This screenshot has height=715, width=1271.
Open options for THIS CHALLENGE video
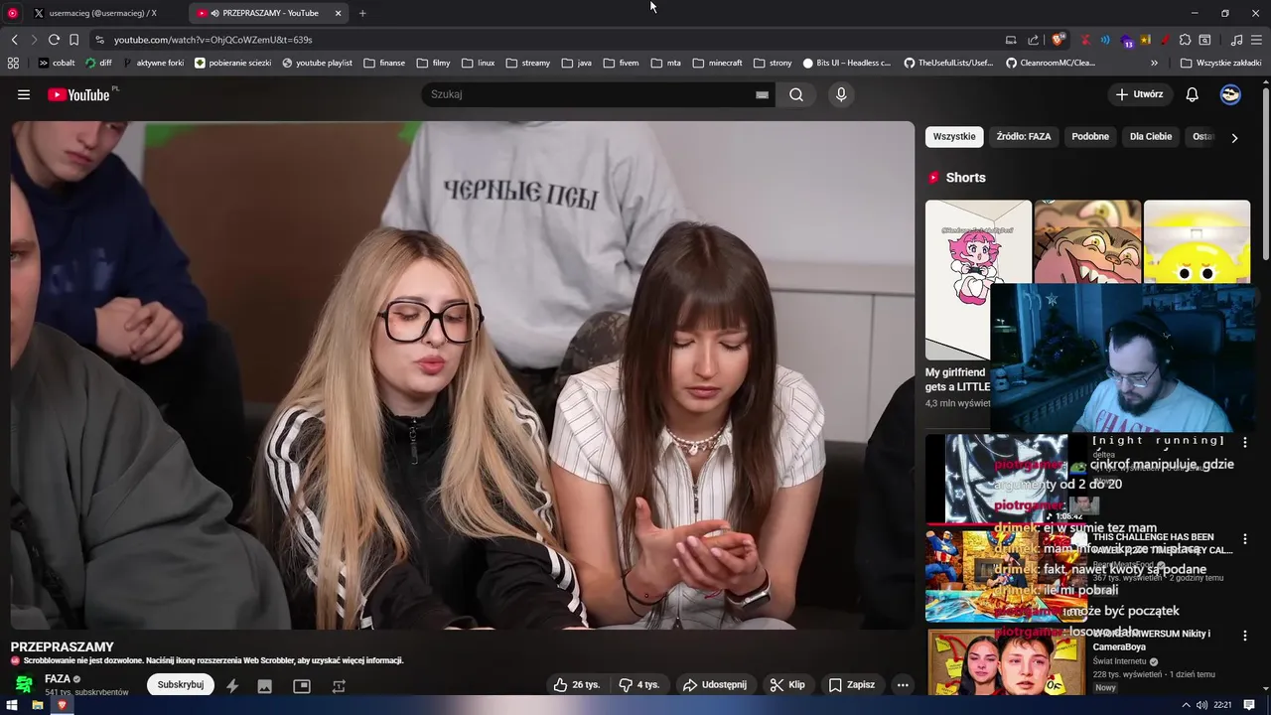pyautogui.click(x=1245, y=539)
